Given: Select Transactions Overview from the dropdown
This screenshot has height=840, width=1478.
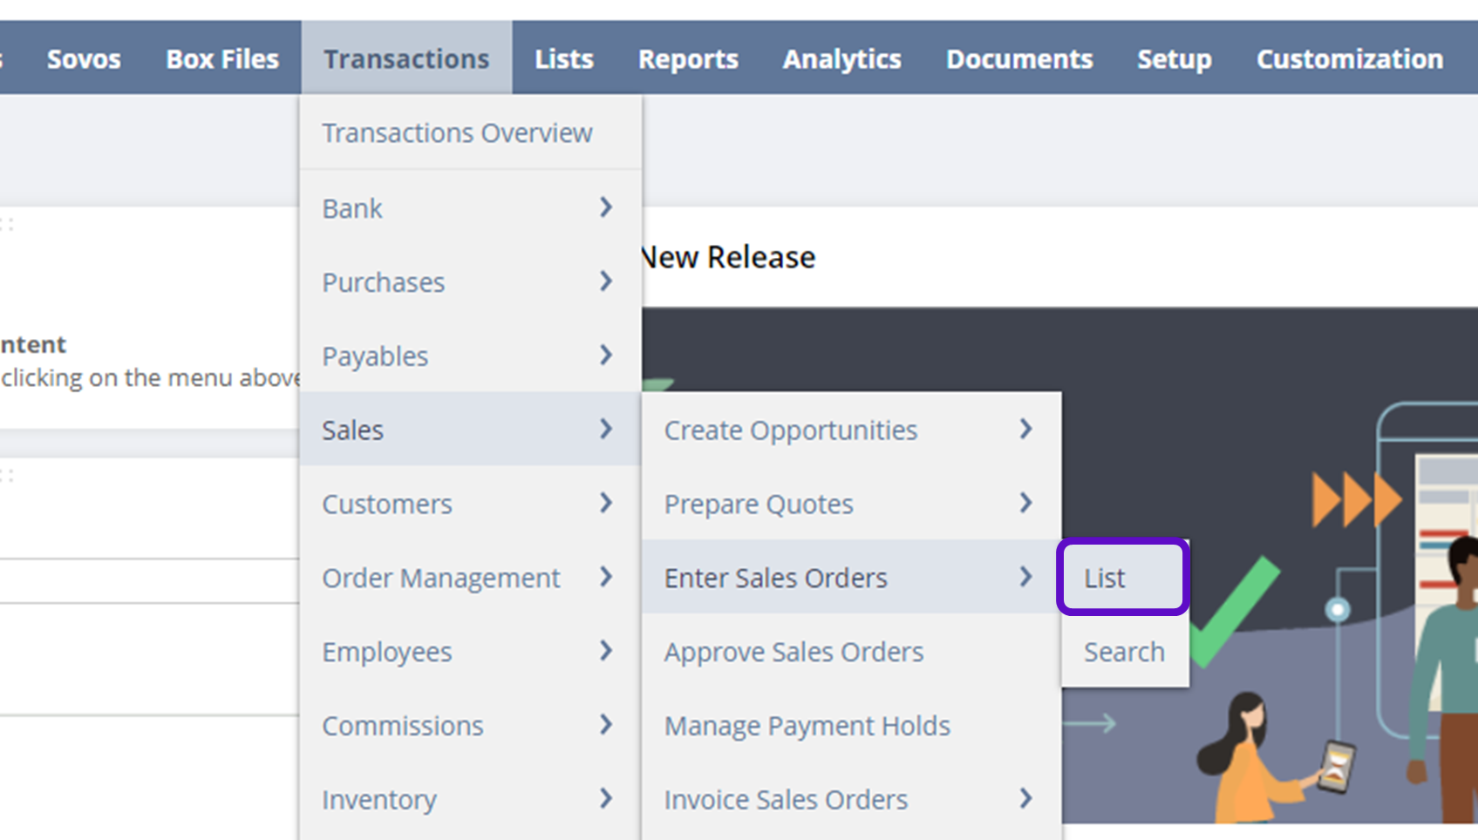Looking at the screenshot, I should pos(457,133).
